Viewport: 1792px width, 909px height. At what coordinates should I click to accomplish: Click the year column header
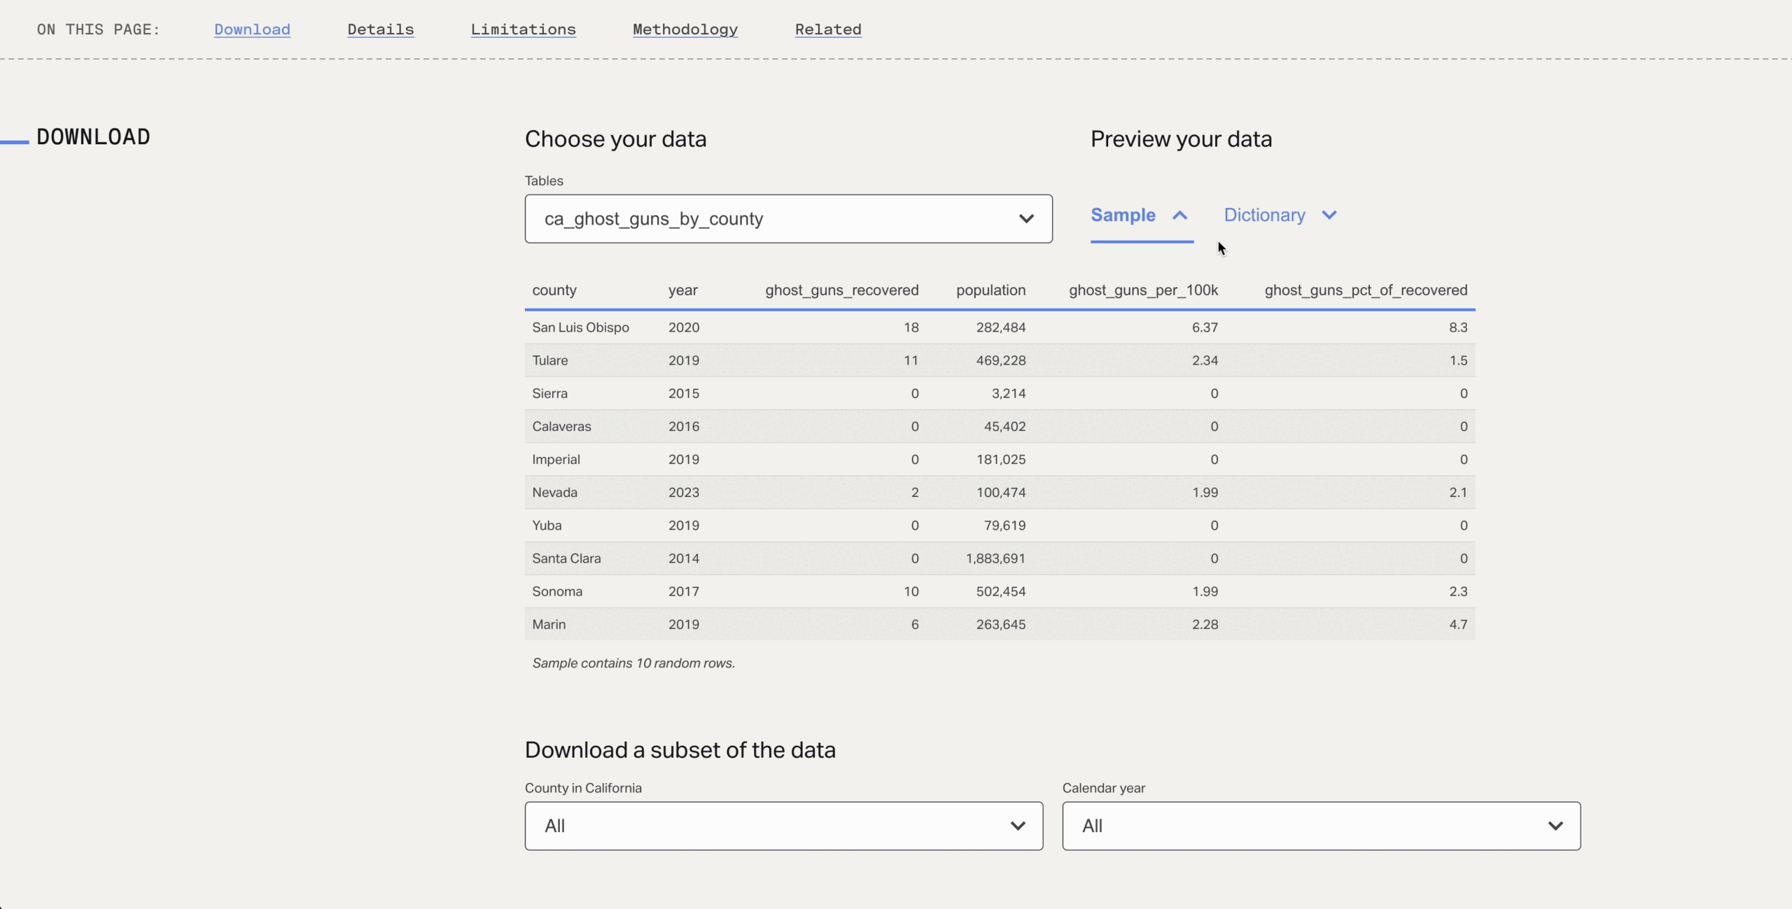(x=683, y=290)
